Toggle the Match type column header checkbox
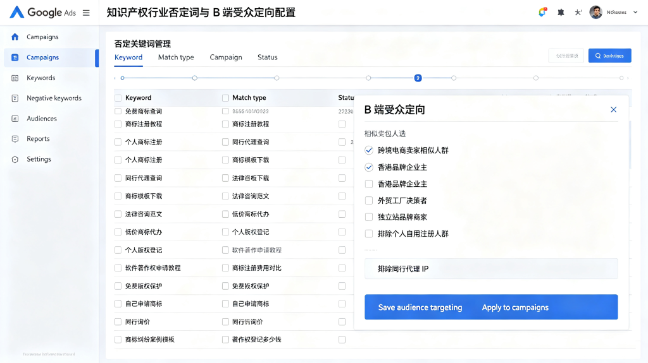 tap(225, 98)
